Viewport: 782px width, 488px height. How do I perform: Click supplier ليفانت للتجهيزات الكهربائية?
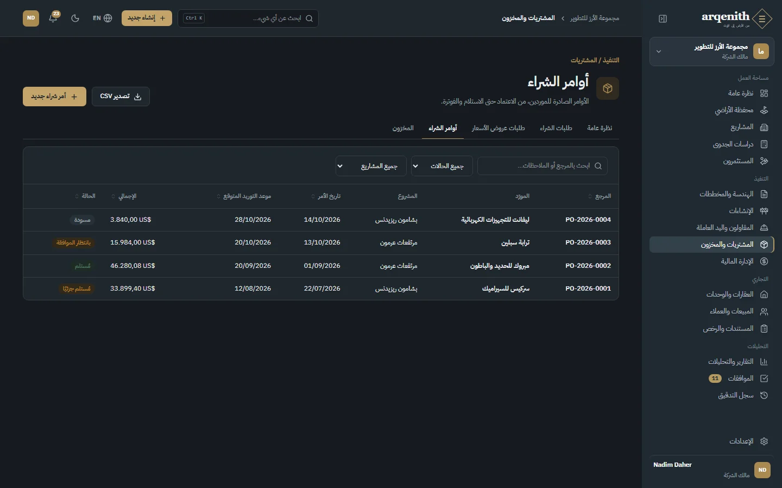pos(495,220)
